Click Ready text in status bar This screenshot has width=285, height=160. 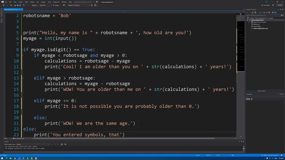pos(5,156)
